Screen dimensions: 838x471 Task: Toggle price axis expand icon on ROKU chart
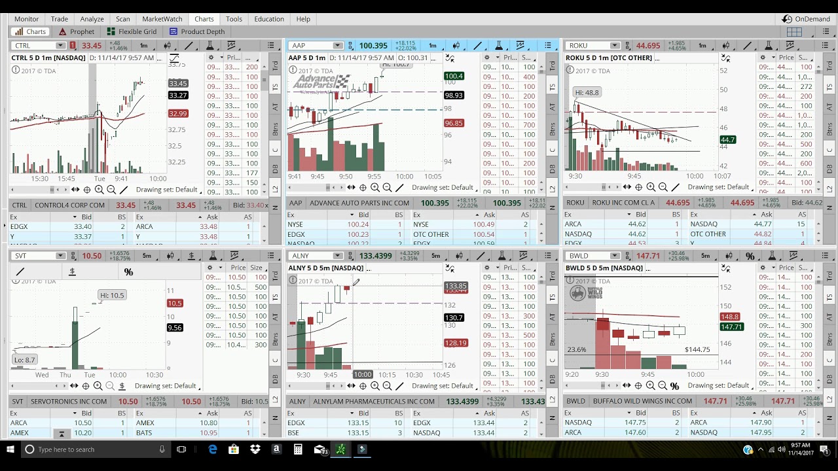pyautogui.click(x=725, y=58)
